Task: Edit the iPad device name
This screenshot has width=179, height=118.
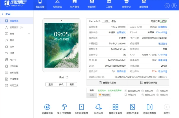Action: (67, 77)
